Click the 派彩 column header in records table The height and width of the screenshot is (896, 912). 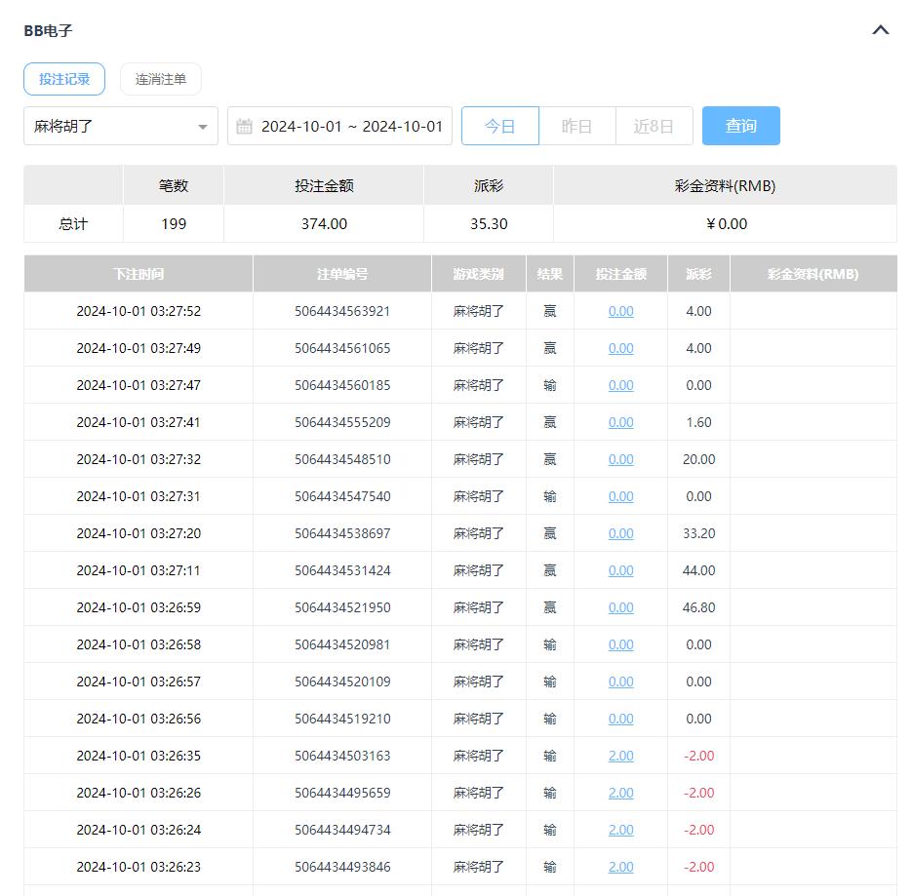[698, 274]
